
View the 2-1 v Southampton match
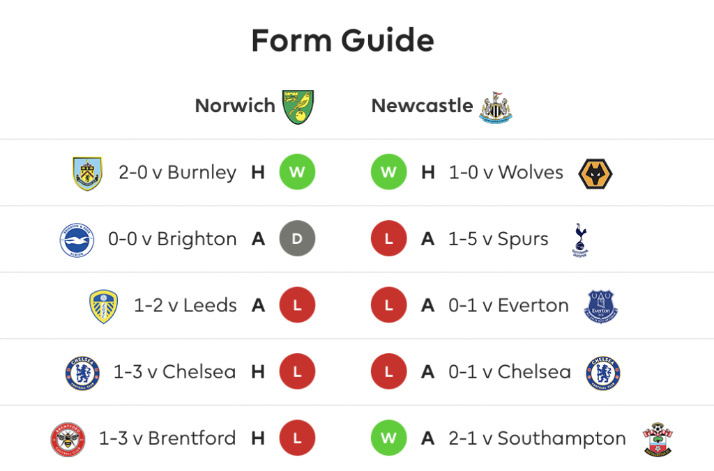tap(537, 439)
